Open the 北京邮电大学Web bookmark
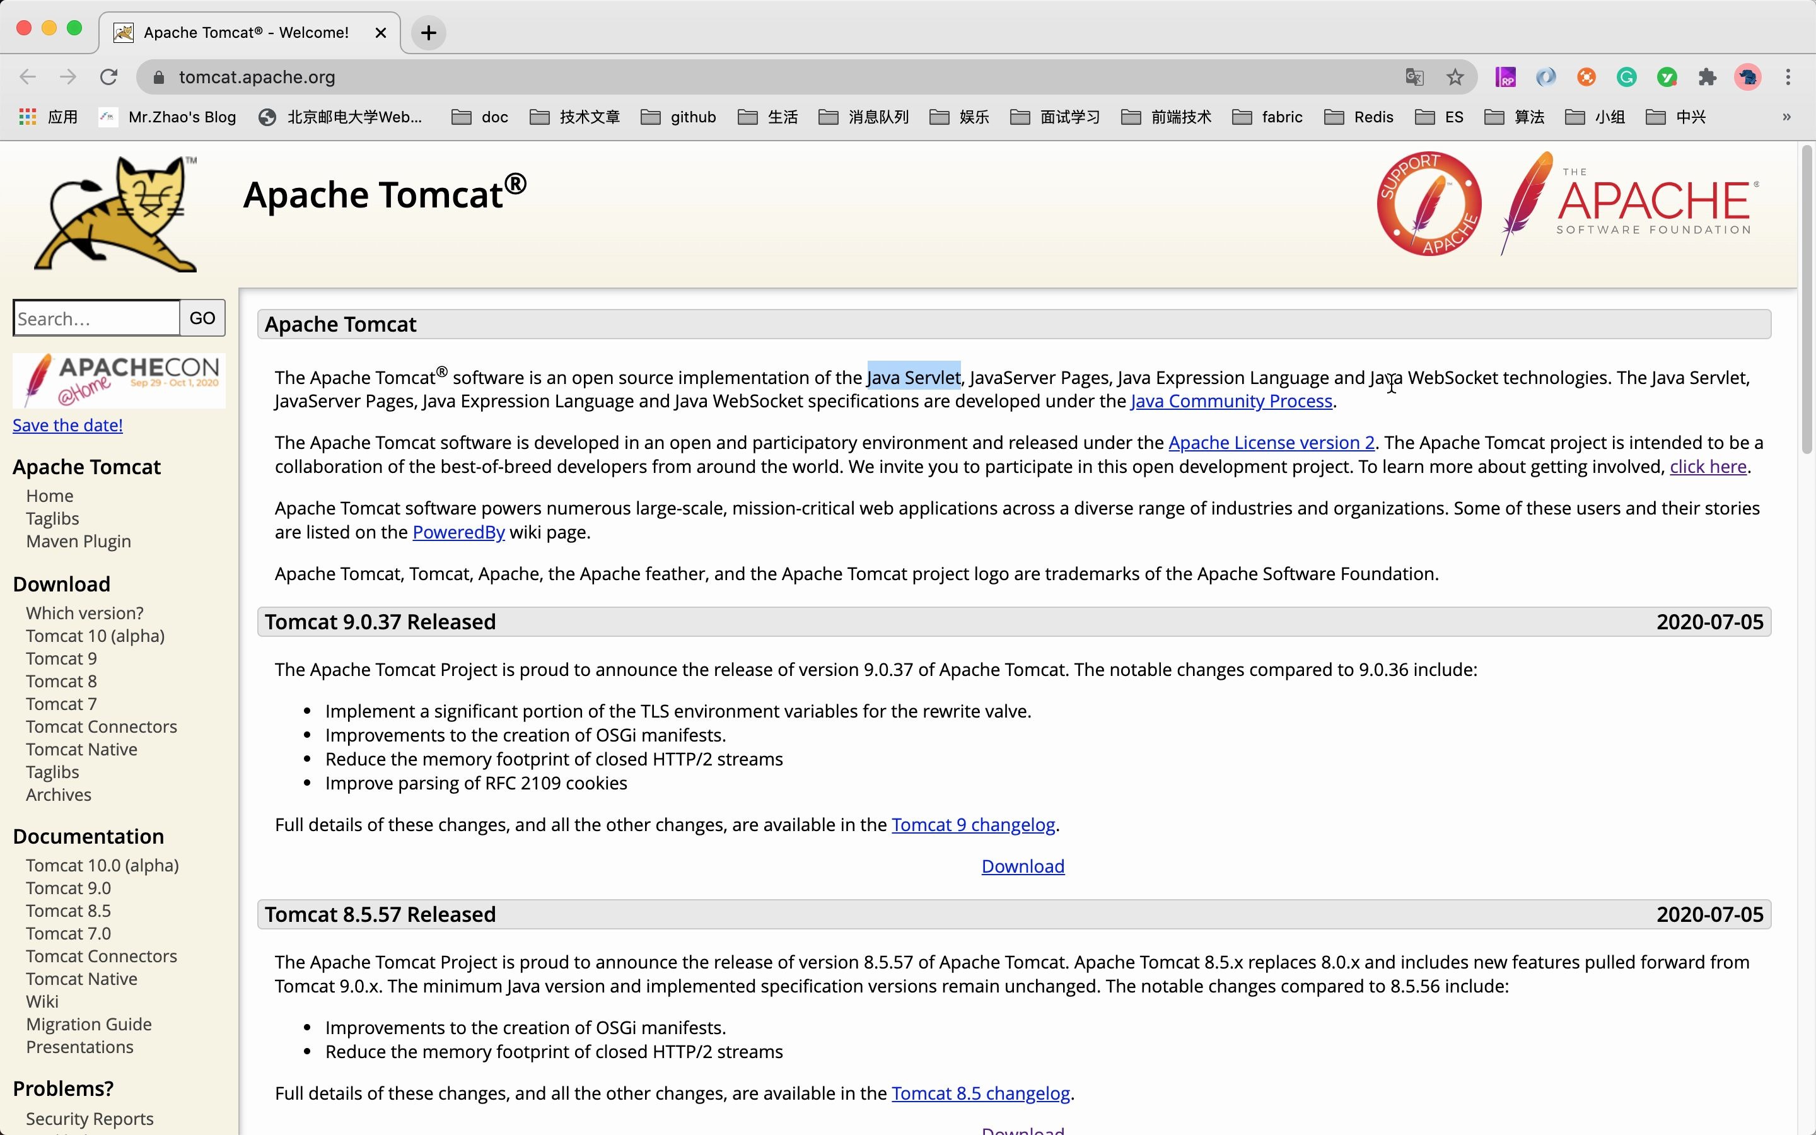Screen dimensions: 1816x1135 point(340,117)
